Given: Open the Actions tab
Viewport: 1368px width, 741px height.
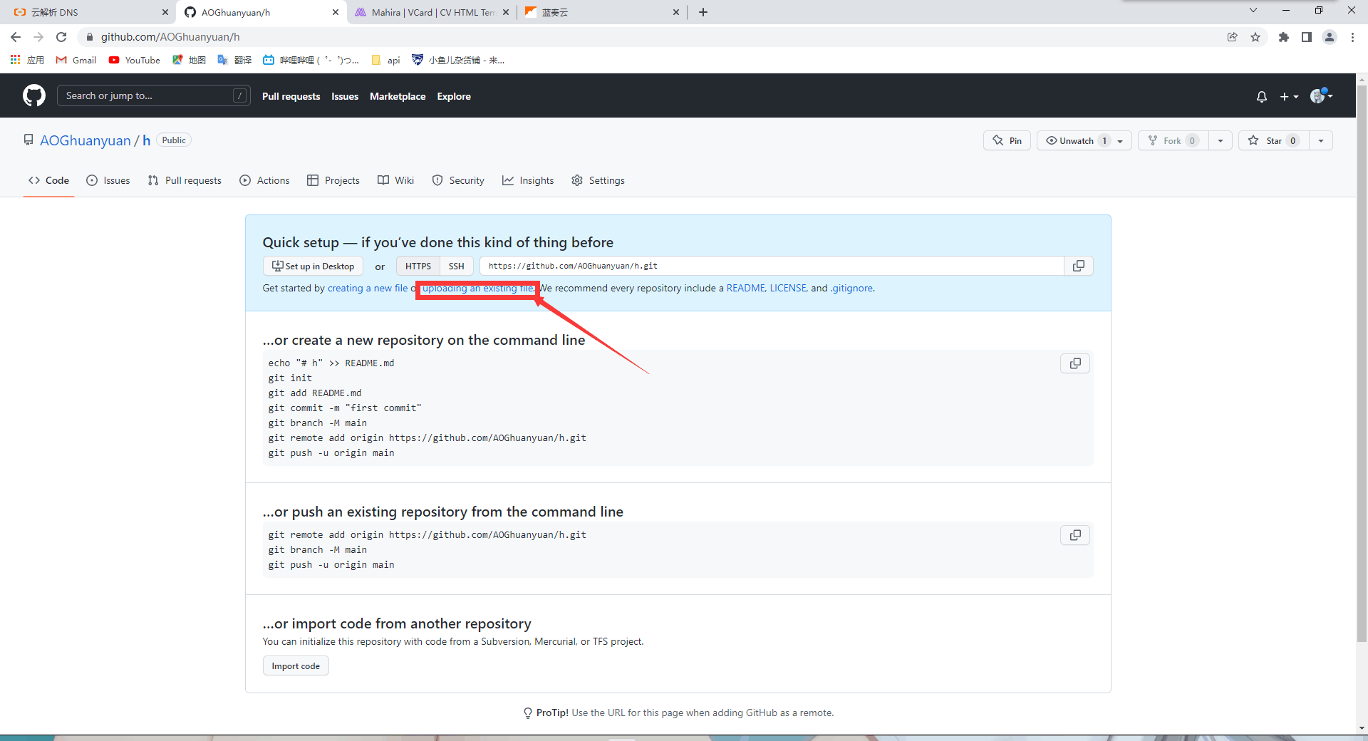Looking at the screenshot, I should pyautogui.click(x=264, y=180).
